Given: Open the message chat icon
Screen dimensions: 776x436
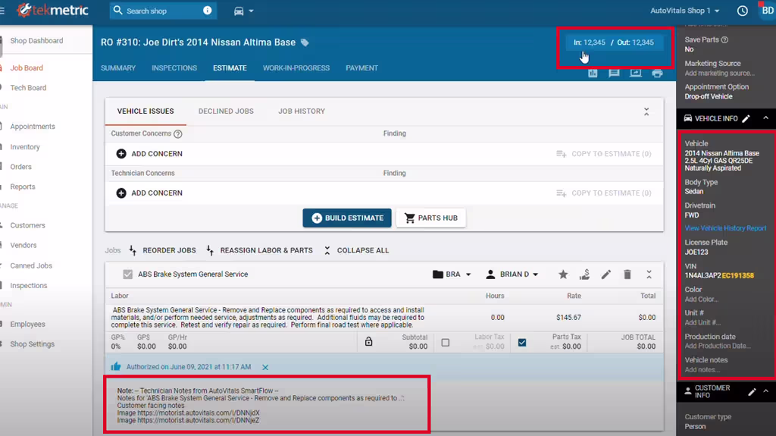Looking at the screenshot, I should [x=614, y=74].
